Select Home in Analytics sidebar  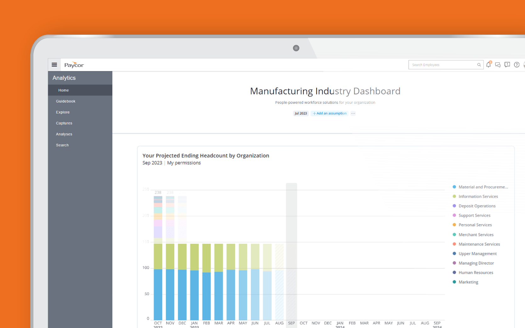click(80, 90)
